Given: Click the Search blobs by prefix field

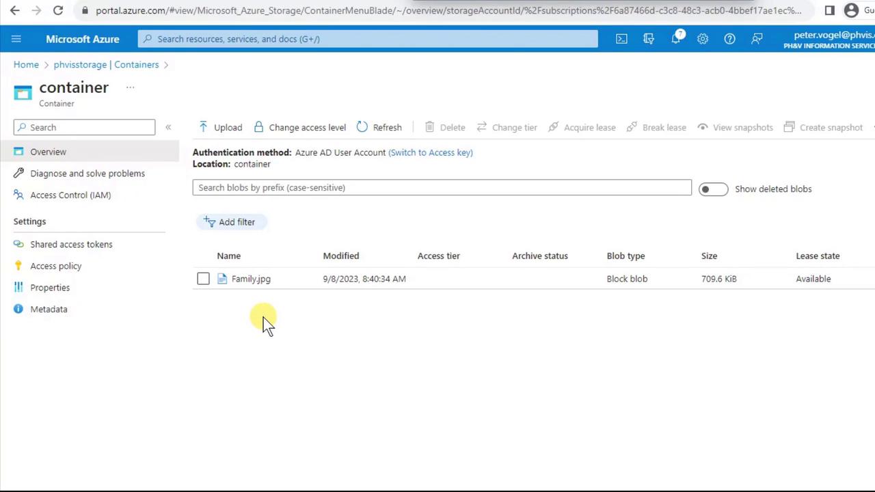Looking at the screenshot, I should [x=442, y=187].
